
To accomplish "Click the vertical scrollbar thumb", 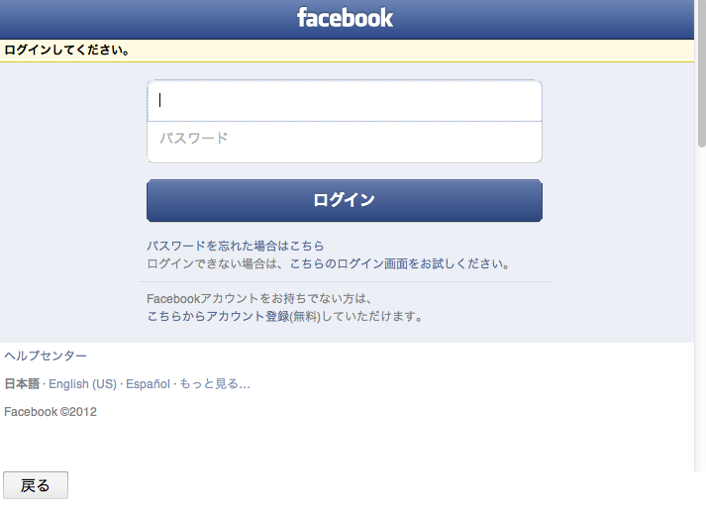I will [701, 74].
